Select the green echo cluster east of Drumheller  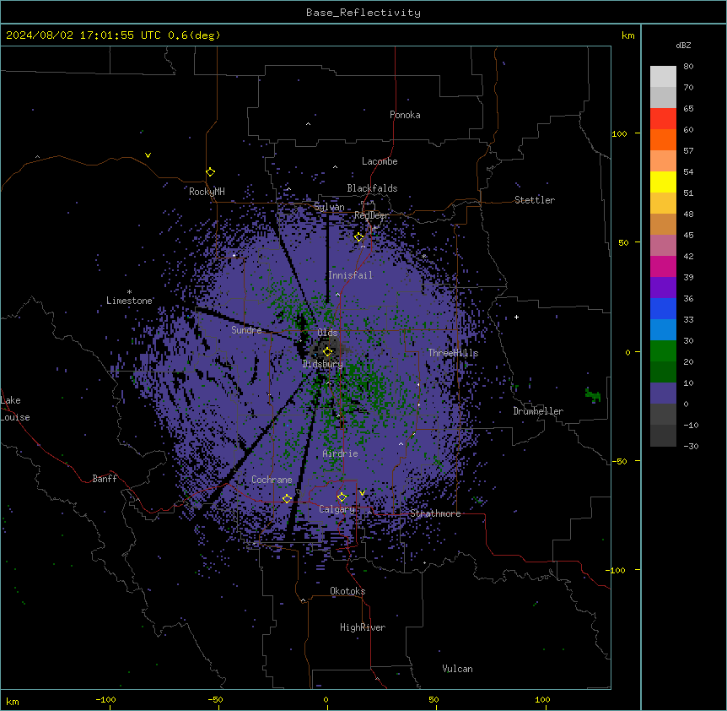[x=593, y=395]
